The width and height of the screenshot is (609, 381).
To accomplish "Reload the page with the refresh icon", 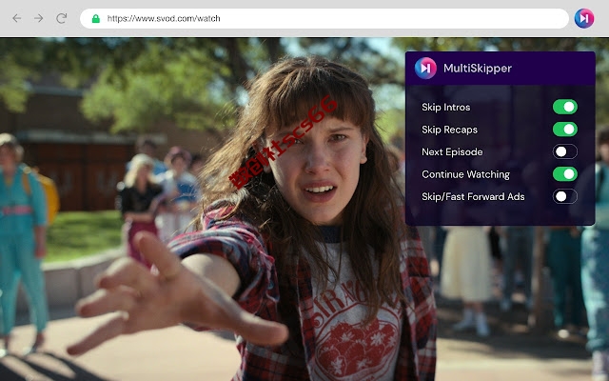I will tap(61, 18).
